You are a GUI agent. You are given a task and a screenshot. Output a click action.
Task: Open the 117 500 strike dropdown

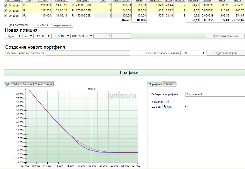tap(42, 36)
